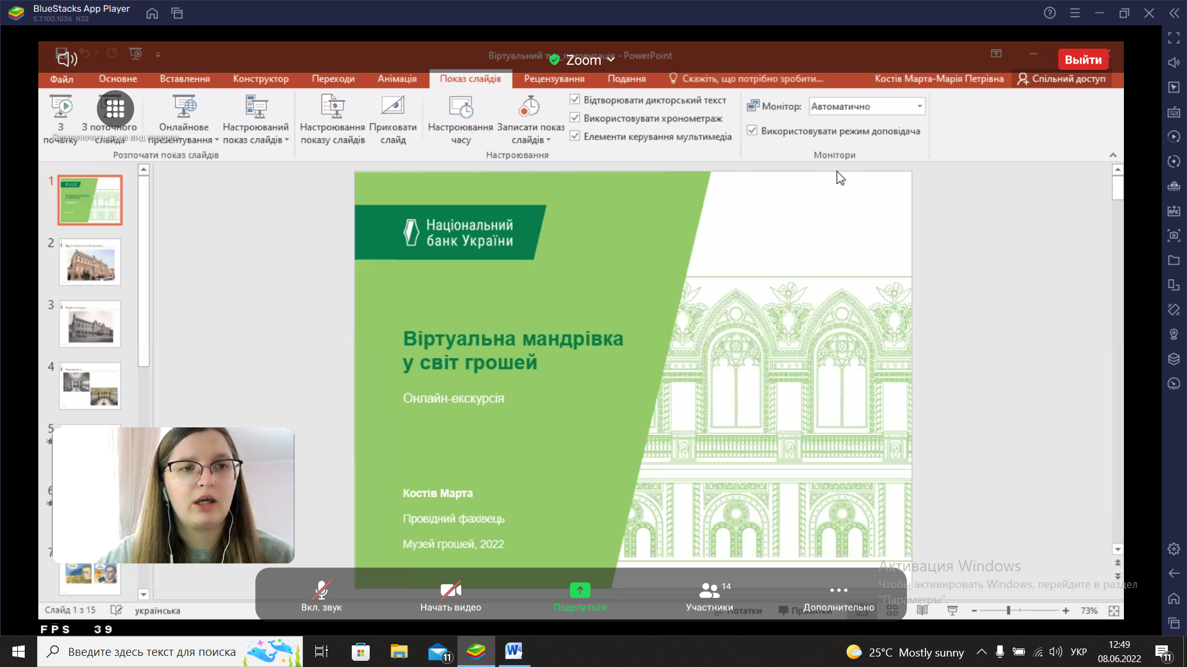Image resolution: width=1187 pixels, height=667 pixels.
Task: Click zoom out minus in status bar
Action: (x=974, y=611)
